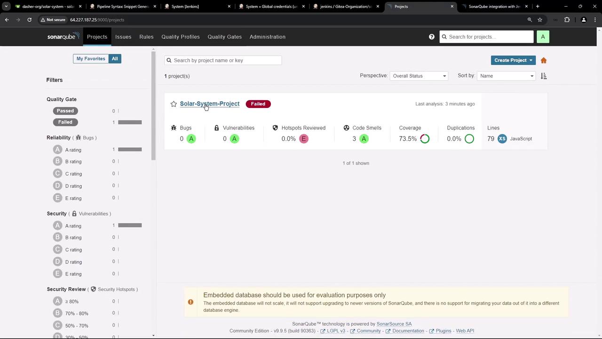Viewport: 602px width, 339px height.
Task: Switch to My Favorites projects
Action: [x=91, y=59]
